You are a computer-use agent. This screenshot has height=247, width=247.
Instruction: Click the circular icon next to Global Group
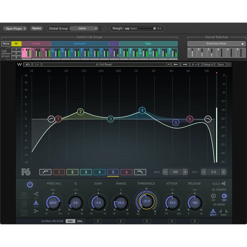[103, 28]
